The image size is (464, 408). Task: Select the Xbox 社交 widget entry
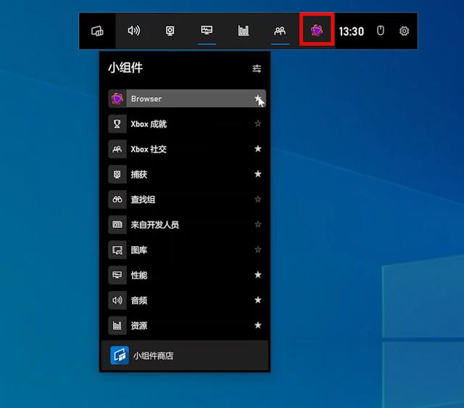pyautogui.click(x=187, y=149)
